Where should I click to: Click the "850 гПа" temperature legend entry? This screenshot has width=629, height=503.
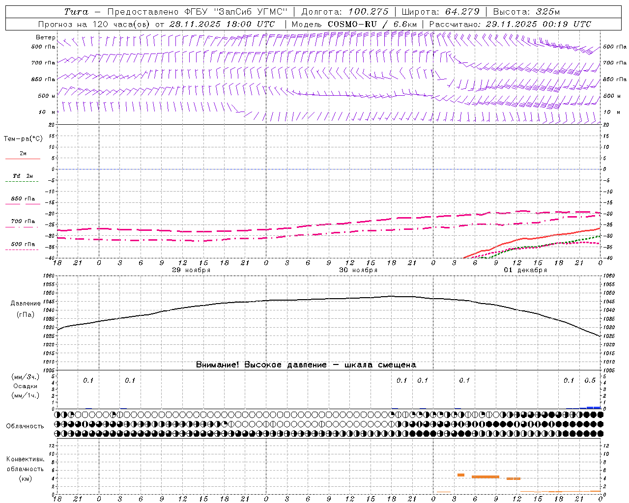coord(23,199)
